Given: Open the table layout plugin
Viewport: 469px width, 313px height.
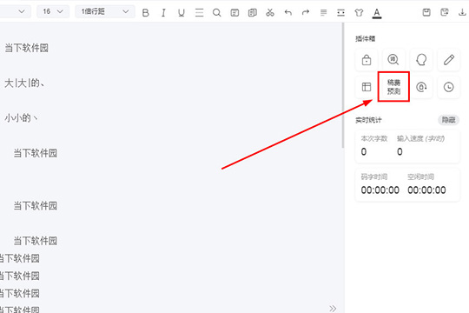Looking at the screenshot, I should click(367, 87).
